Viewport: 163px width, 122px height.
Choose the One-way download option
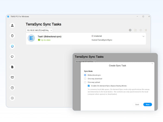click(x=85, y=79)
